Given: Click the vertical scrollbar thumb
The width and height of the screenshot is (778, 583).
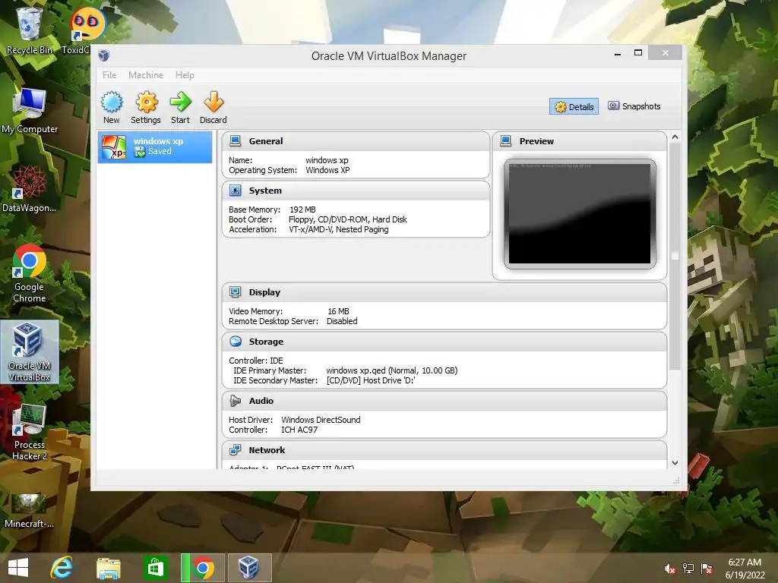Looking at the screenshot, I should point(675,256).
